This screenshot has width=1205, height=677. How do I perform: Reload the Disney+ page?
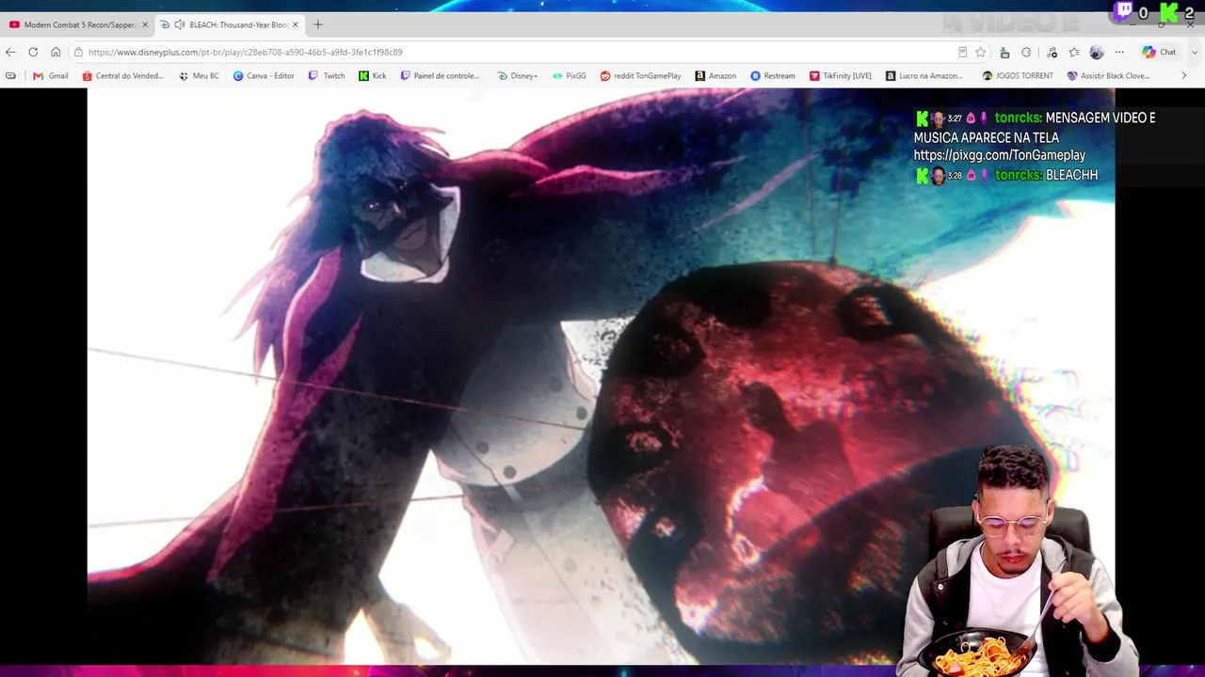(x=33, y=52)
